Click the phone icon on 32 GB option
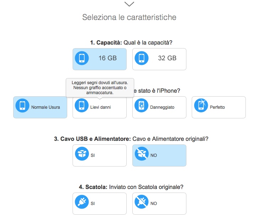Screen dimensions: 254x220 tap(142, 58)
